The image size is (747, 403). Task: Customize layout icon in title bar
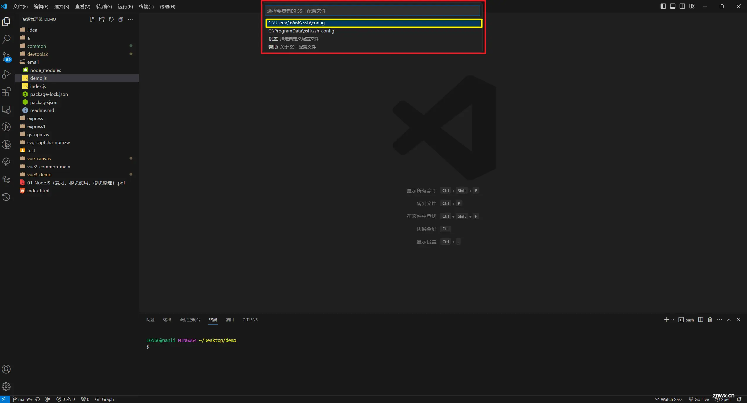point(692,6)
